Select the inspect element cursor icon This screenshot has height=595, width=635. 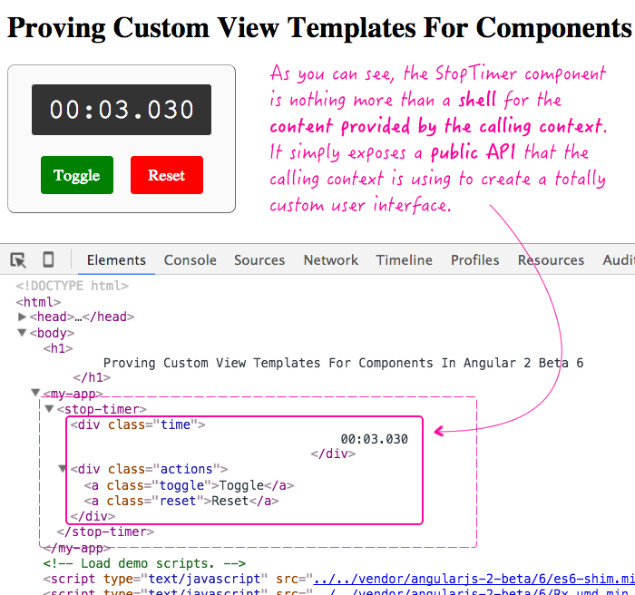pyautogui.click(x=18, y=260)
